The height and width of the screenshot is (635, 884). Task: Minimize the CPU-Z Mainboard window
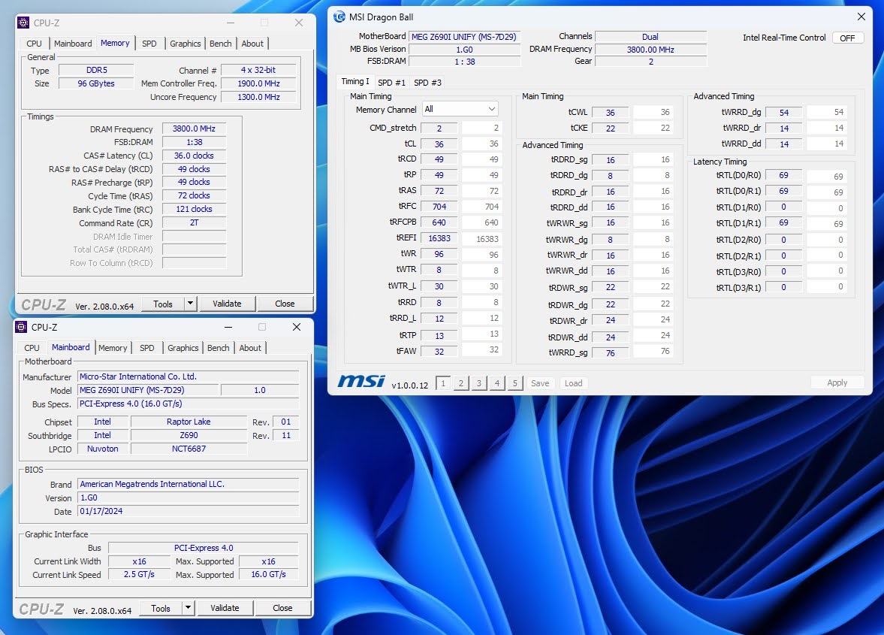(x=228, y=327)
